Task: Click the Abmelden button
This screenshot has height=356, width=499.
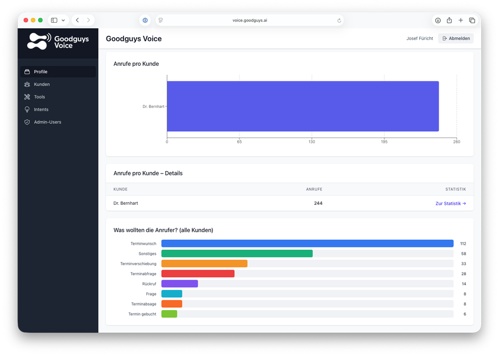Action: tap(456, 38)
